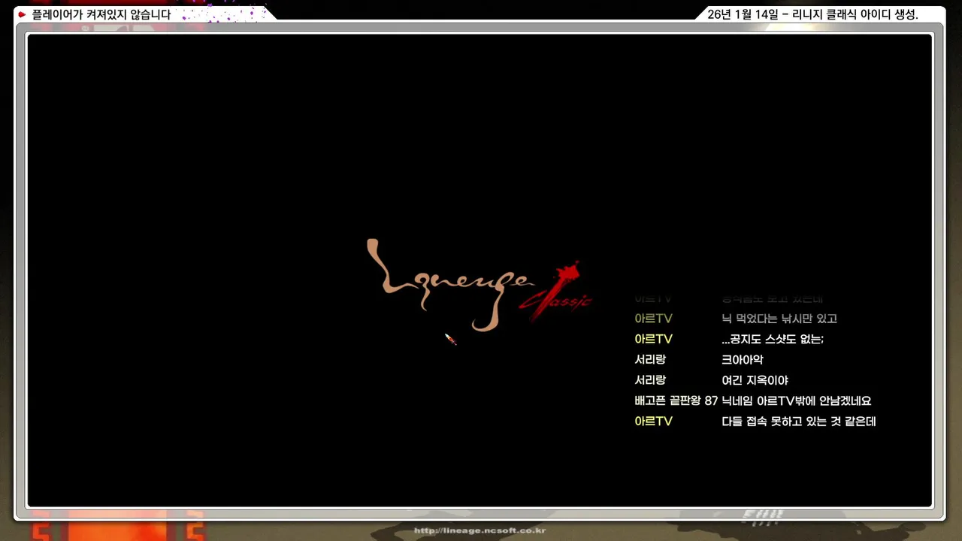Click username 아르TV beside 다들 접속 message
962x541 pixels.
coord(654,422)
